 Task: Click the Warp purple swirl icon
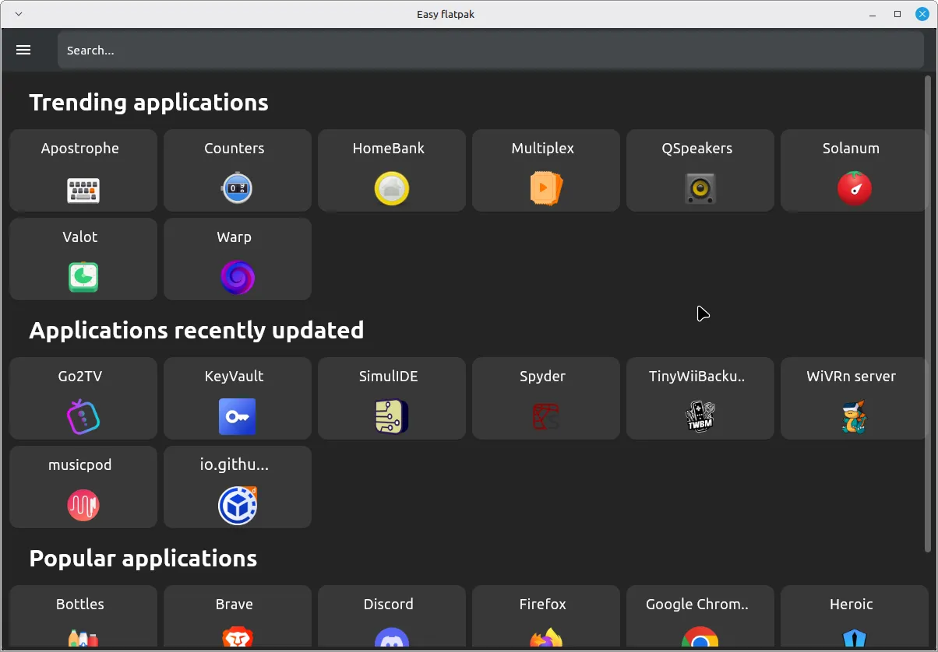click(237, 277)
